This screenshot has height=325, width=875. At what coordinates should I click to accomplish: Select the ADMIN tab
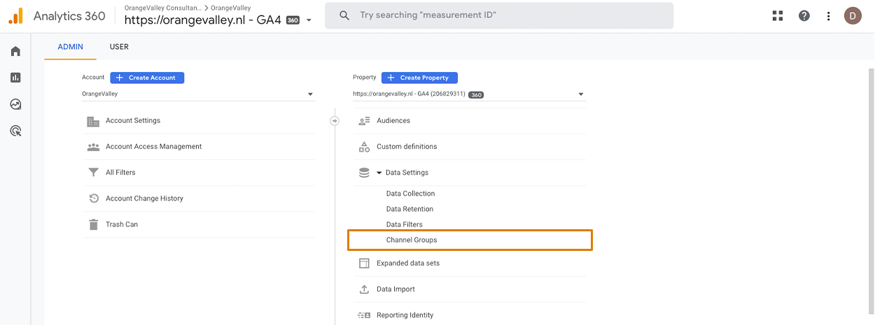pos(70,47)
